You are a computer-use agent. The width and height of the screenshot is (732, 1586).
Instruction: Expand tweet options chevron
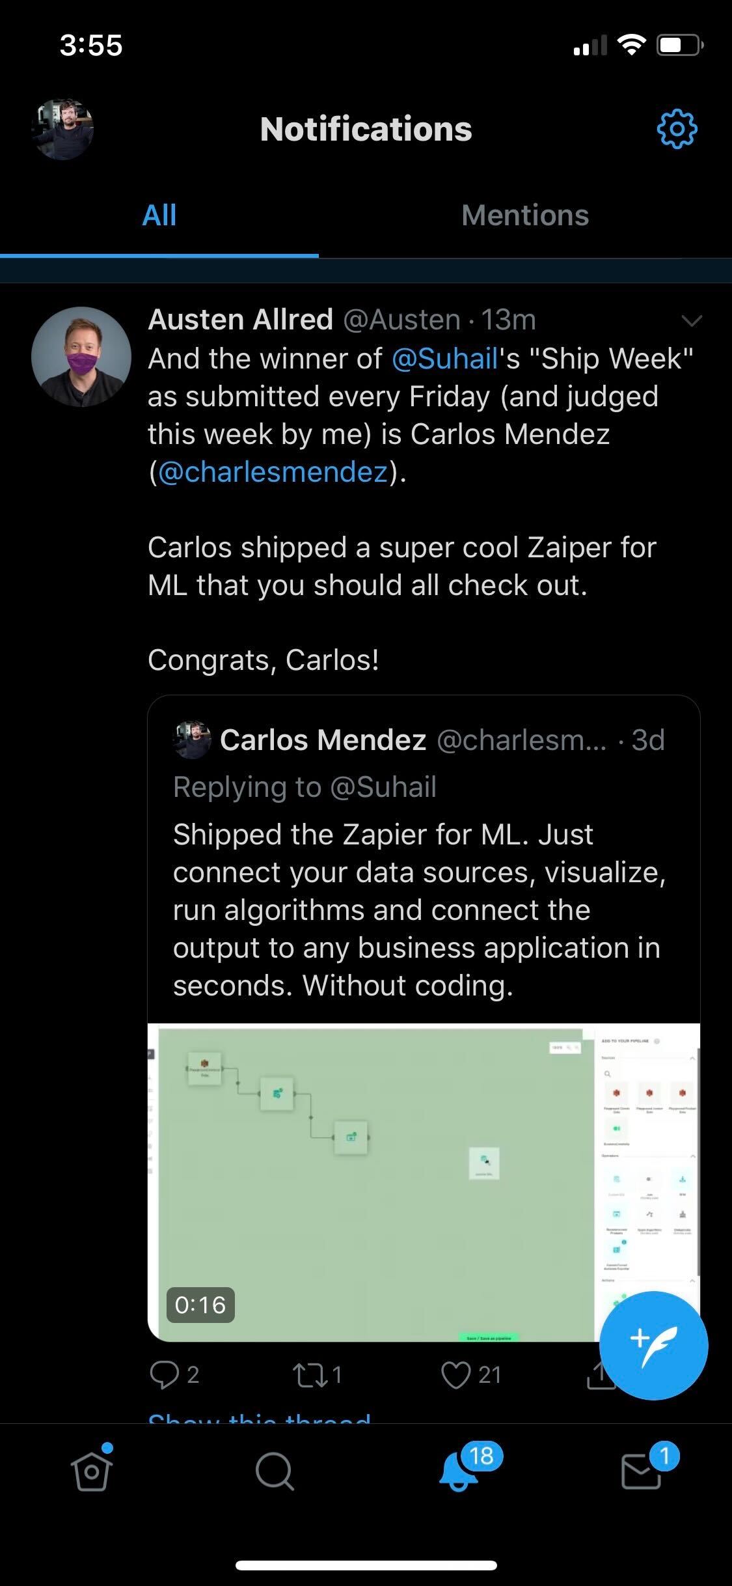coord(691,320)
